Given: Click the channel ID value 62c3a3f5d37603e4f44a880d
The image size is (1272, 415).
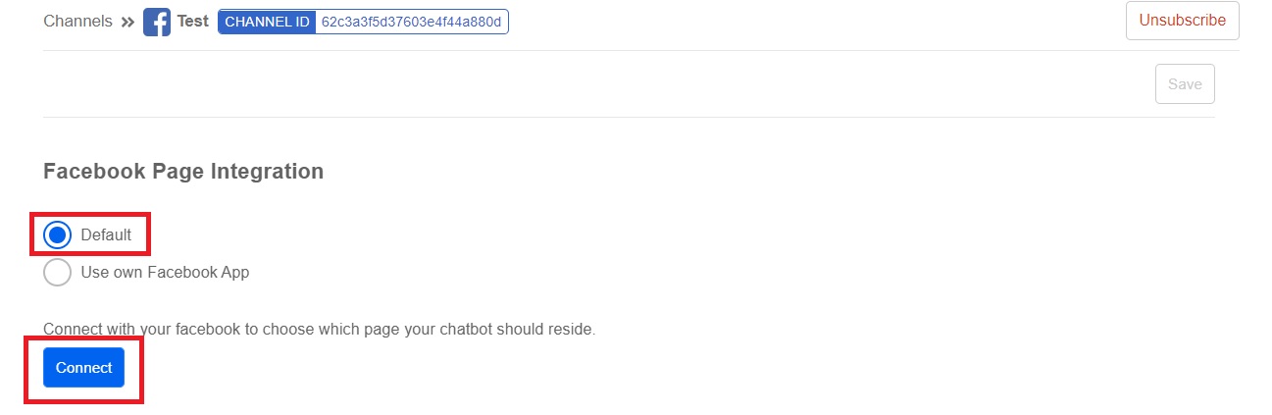Looking at the screenshot, I should click(x=411, y=22).
